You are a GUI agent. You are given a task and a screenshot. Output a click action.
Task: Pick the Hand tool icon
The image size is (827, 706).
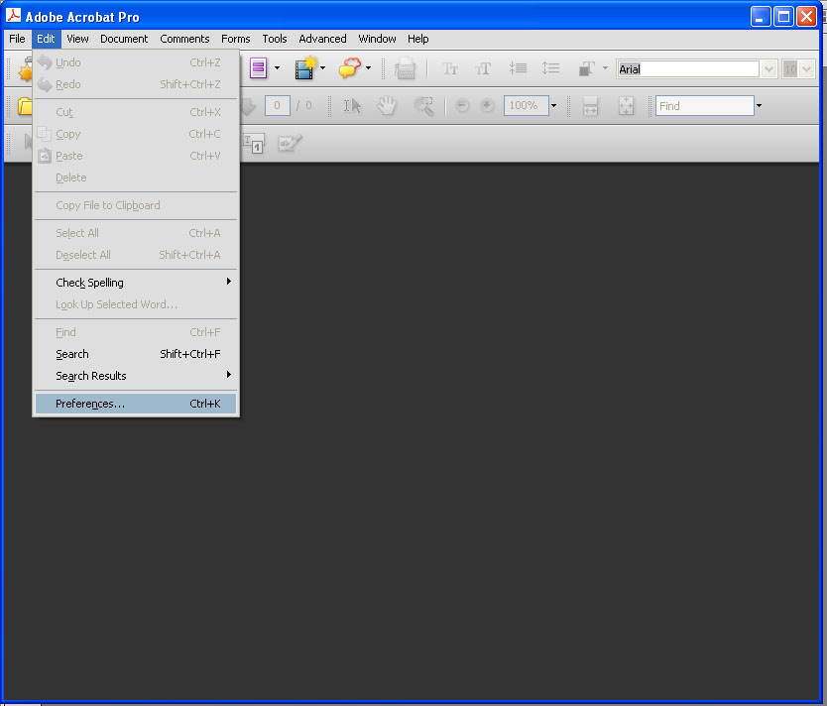[387, 105]
